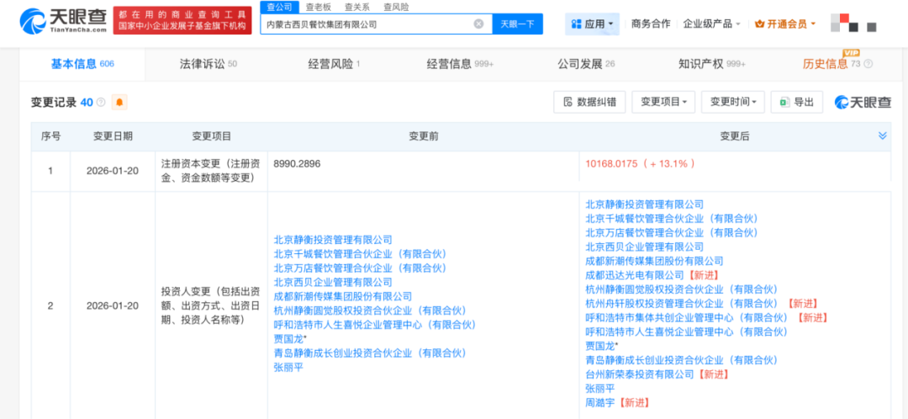Open the 变更时间 filter dropdown
Image resolution: width=908 pixels, height=419 pixels.
pos(733,102)
